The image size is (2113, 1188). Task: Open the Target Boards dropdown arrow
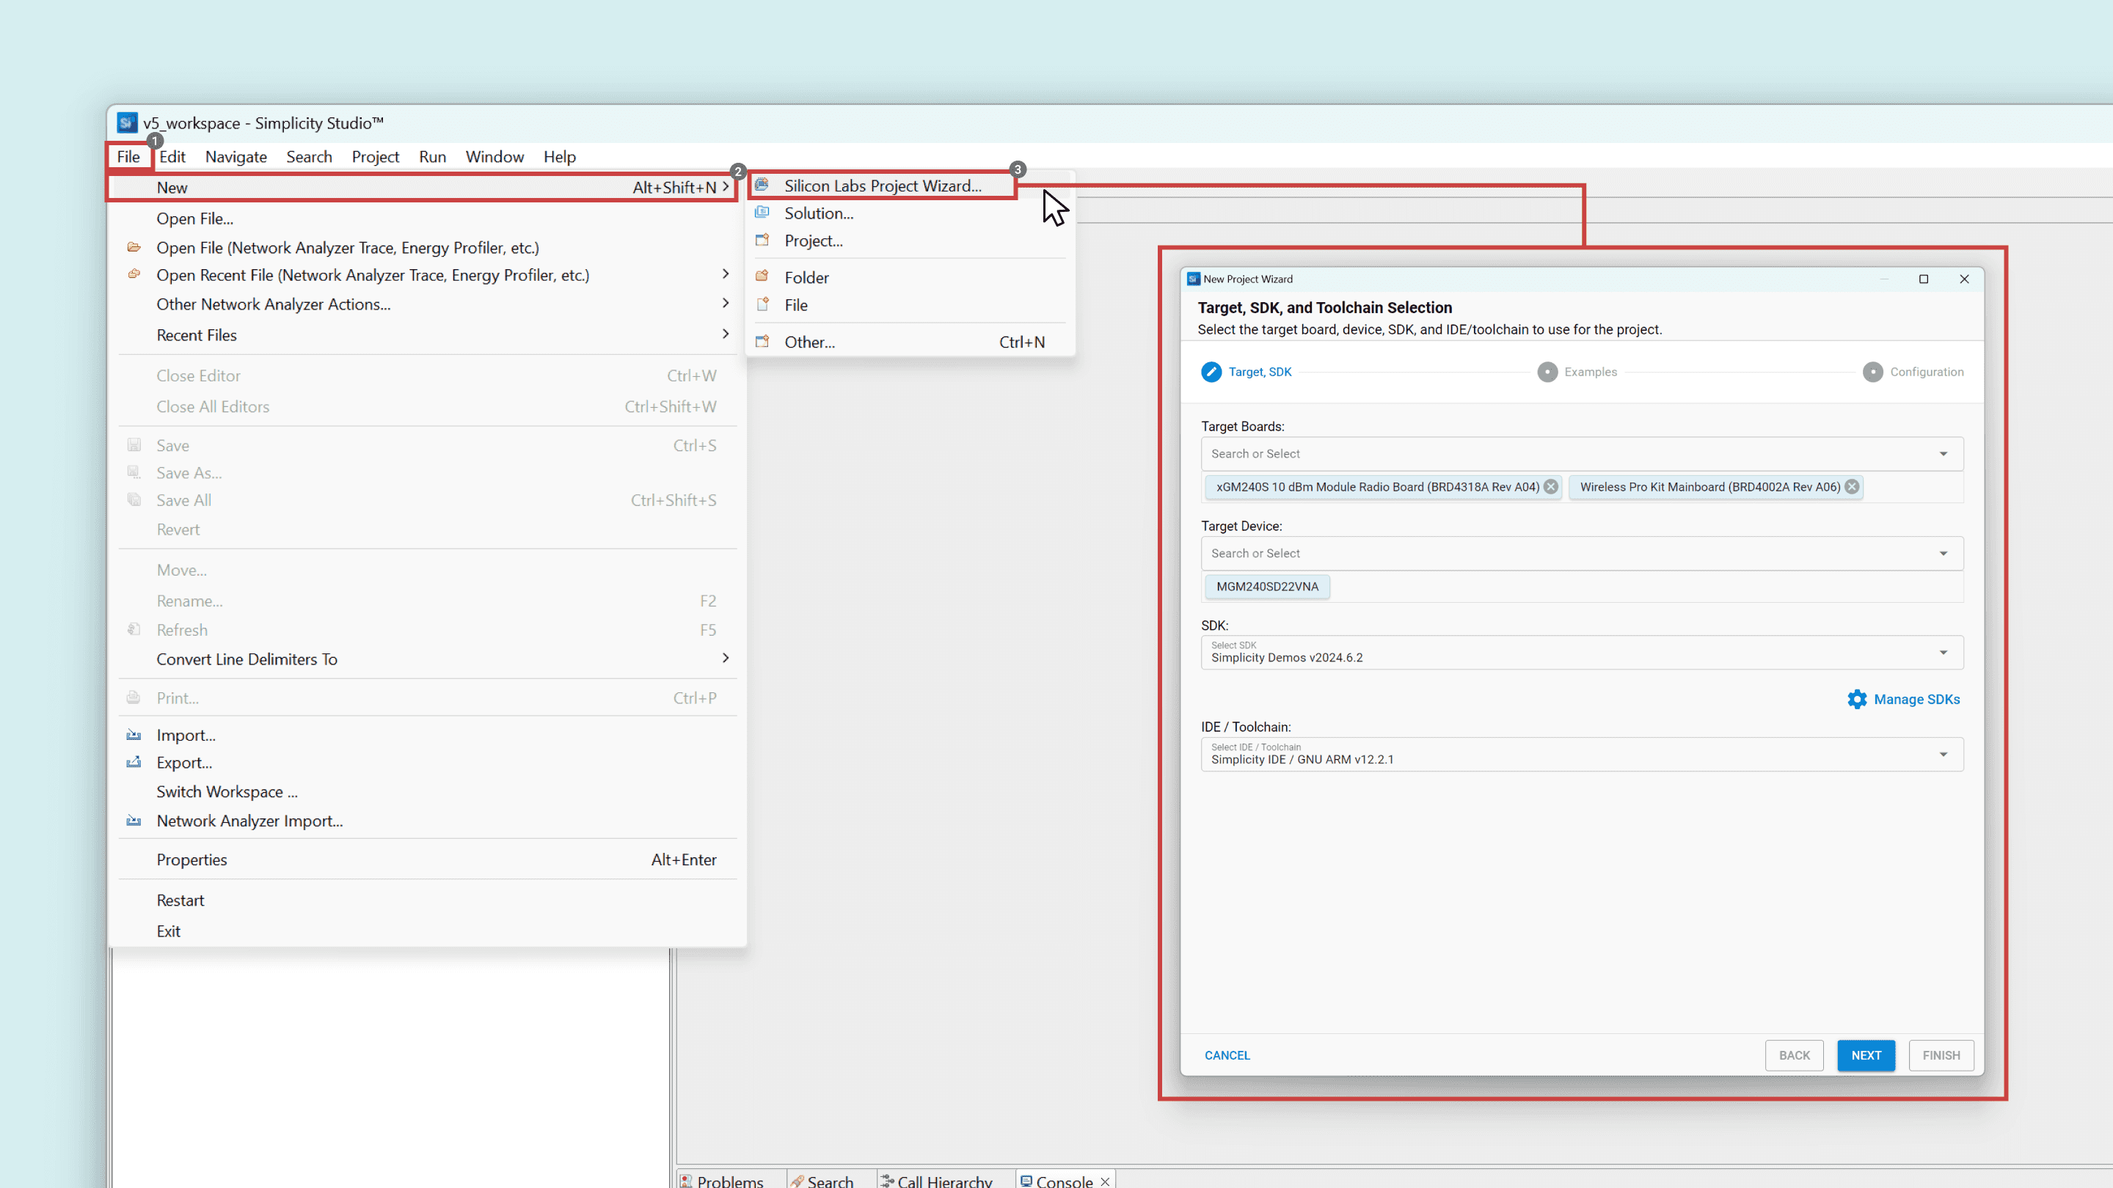pos(1942,454)
